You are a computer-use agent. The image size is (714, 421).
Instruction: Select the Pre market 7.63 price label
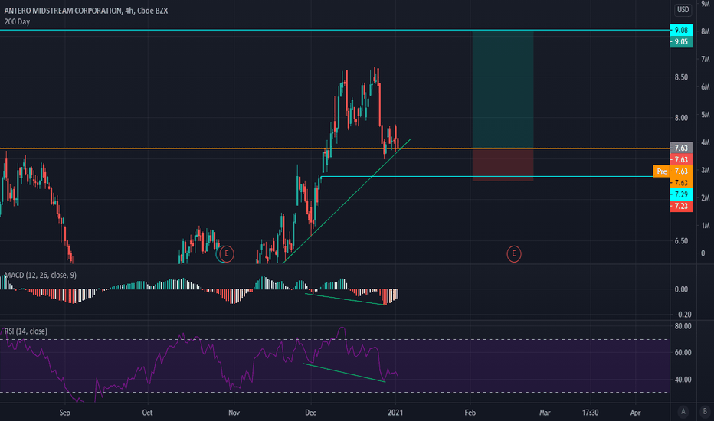pos(673,171)
